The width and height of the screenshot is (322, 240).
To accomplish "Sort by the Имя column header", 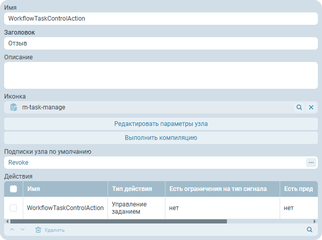I will click(65, 189).
